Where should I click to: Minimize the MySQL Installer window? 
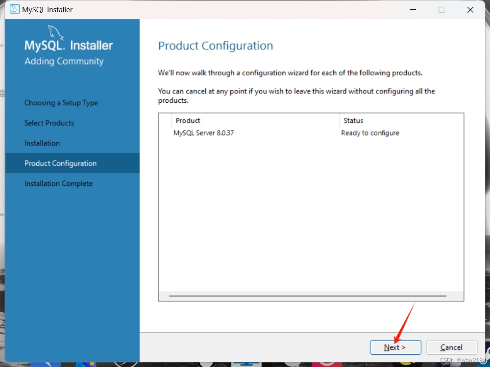point(413,10)
